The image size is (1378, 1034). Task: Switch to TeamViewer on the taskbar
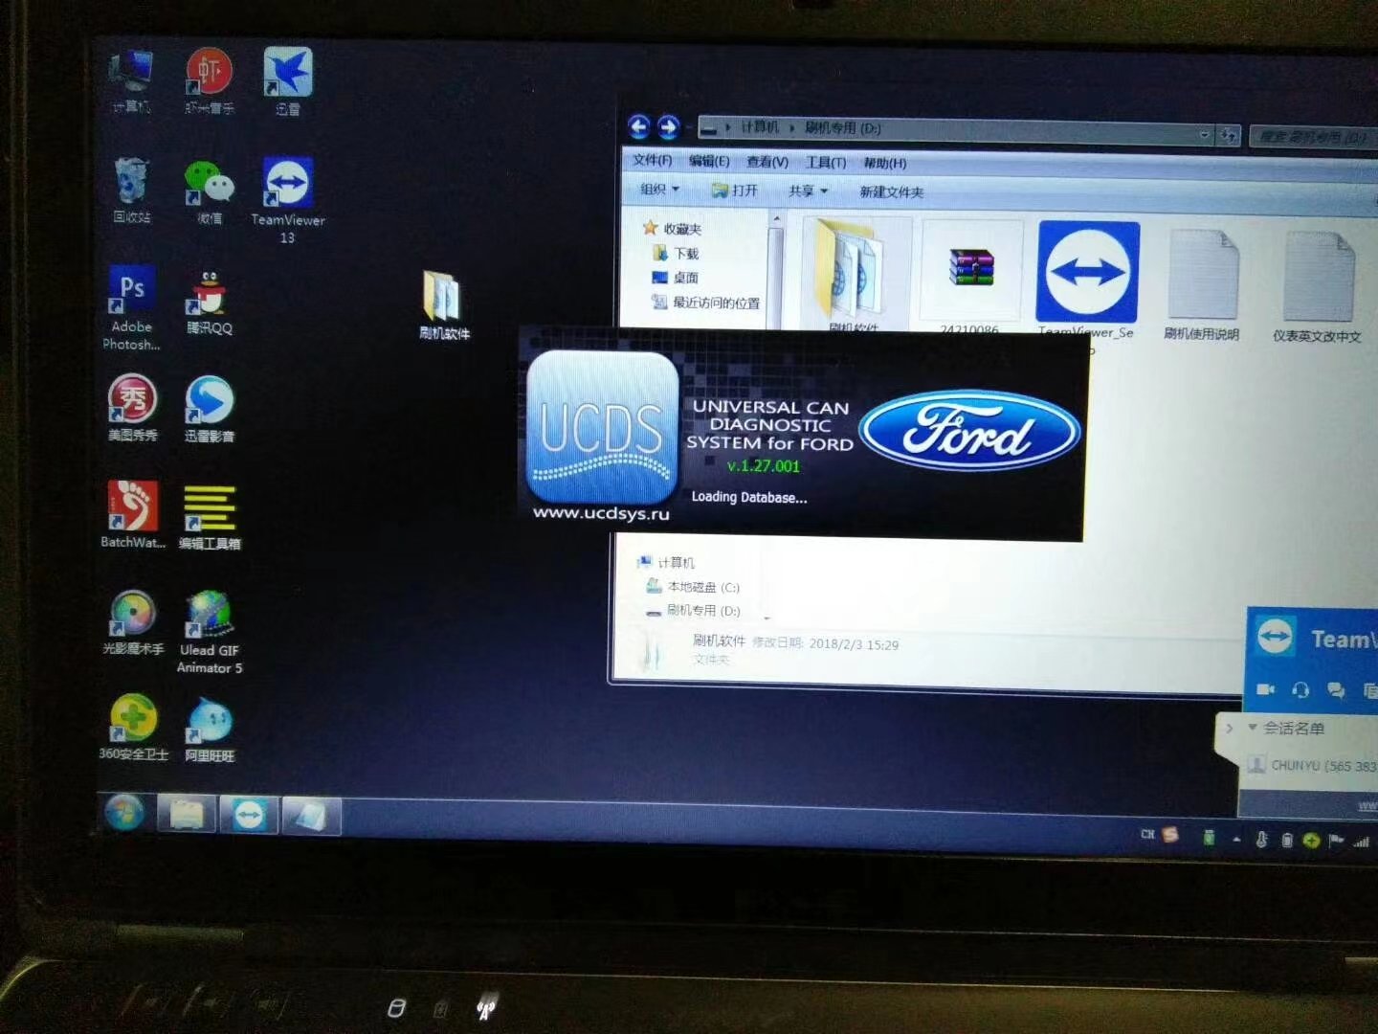[x=249, y=815]
